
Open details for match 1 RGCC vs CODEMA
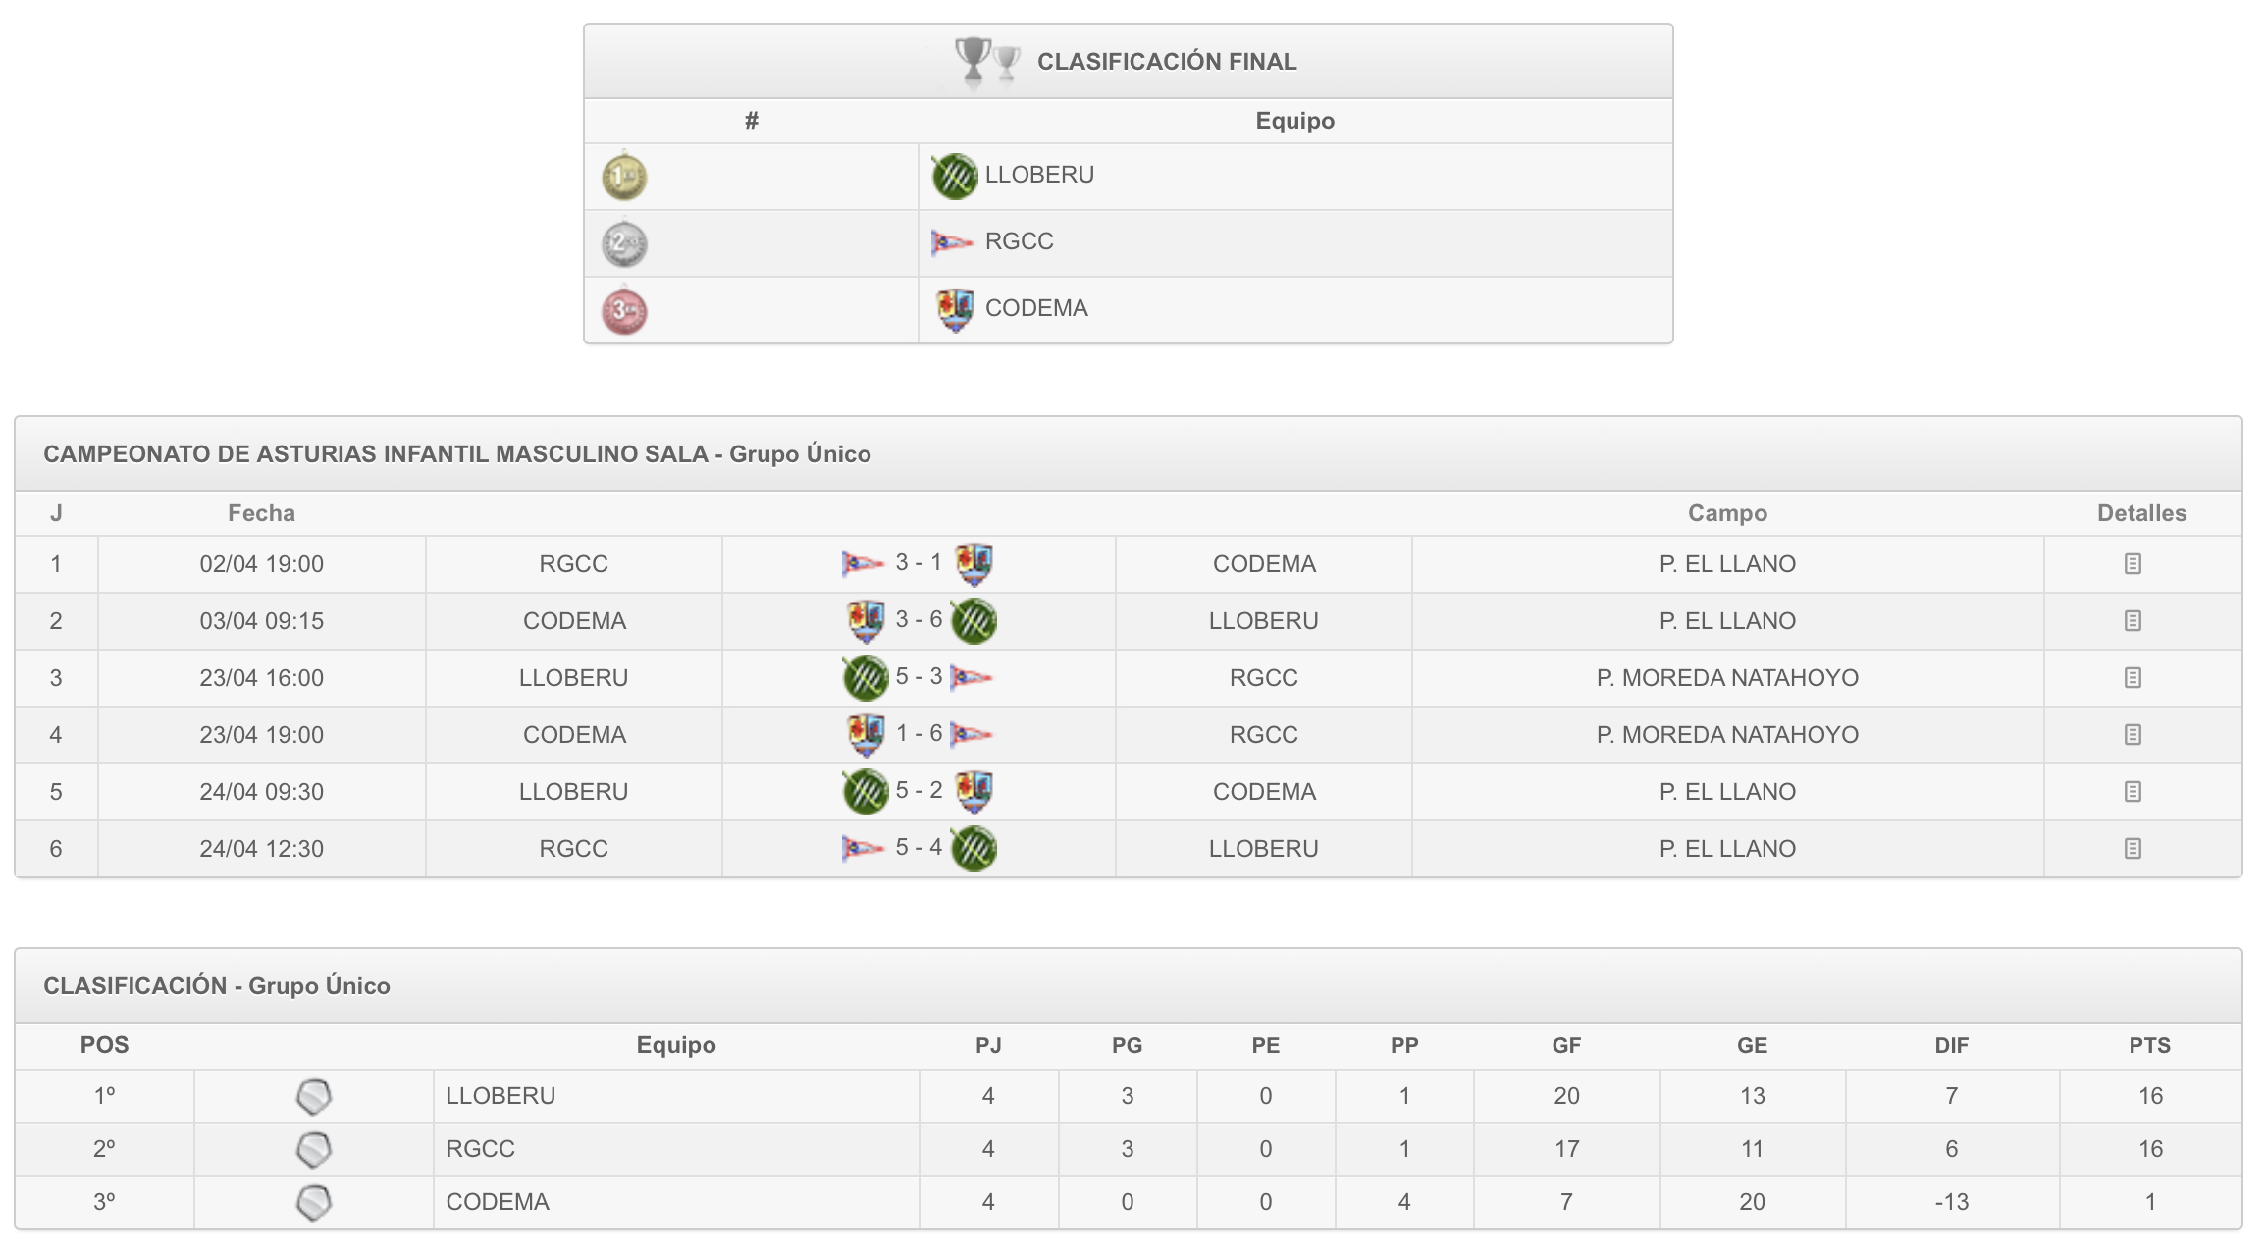coord(2132,564)
